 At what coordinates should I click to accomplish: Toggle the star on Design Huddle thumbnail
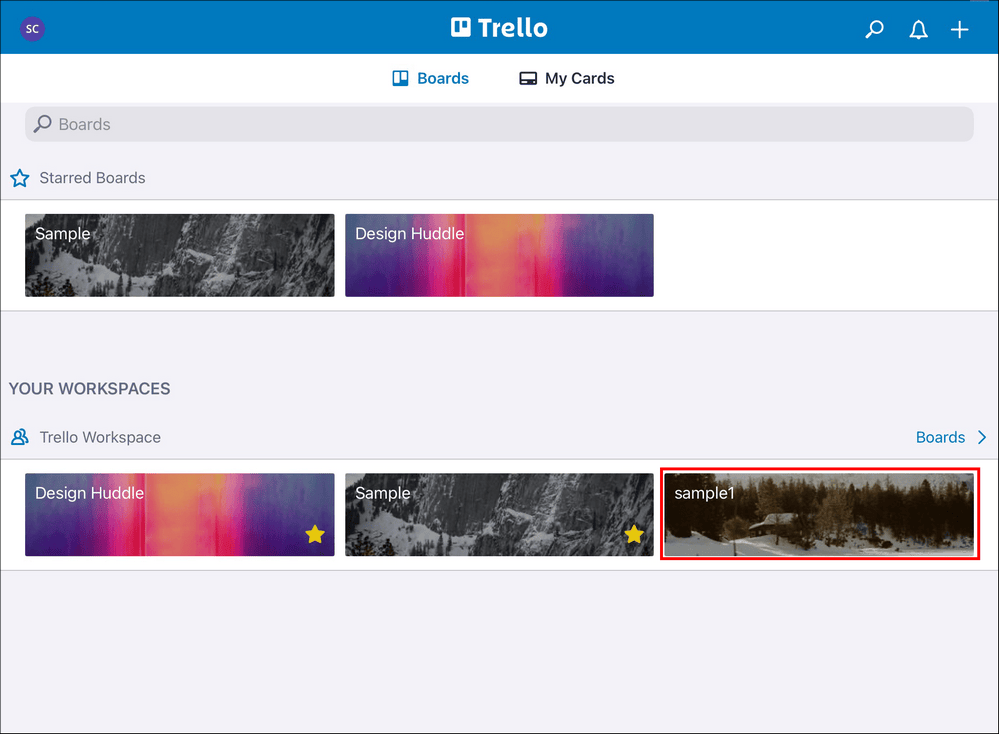pos(314,535)
